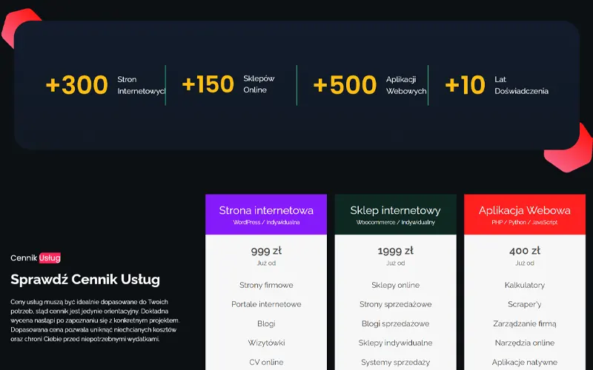Viewport: 593px width, 370px height.
Task: Select the +500 Aplikacji Webowych counter
Action: point(368,85)
